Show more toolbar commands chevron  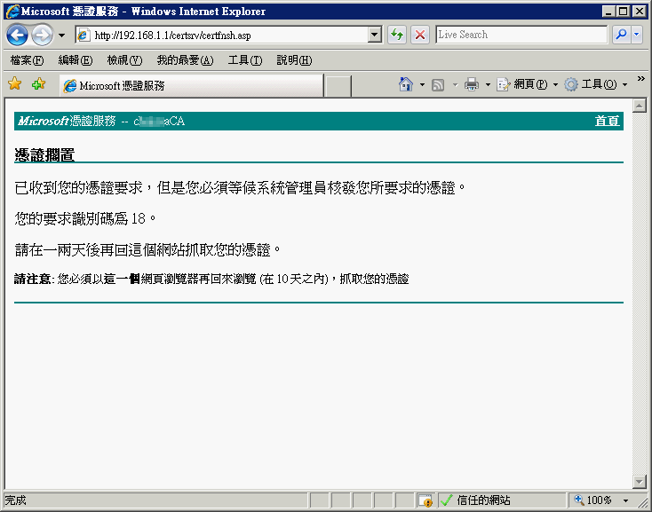640,78
